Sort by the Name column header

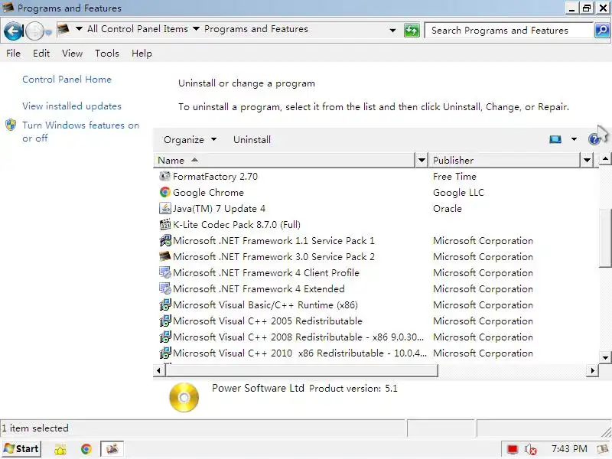285,160
